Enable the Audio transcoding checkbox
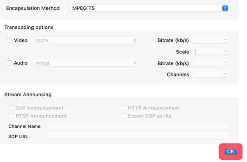The width and height of the screenshot is (247, 162). pos(9,63)
